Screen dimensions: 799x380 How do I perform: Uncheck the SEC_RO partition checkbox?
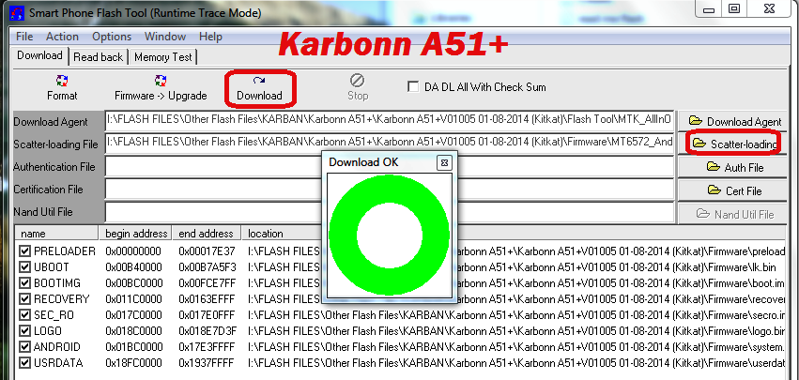(24, 315)
